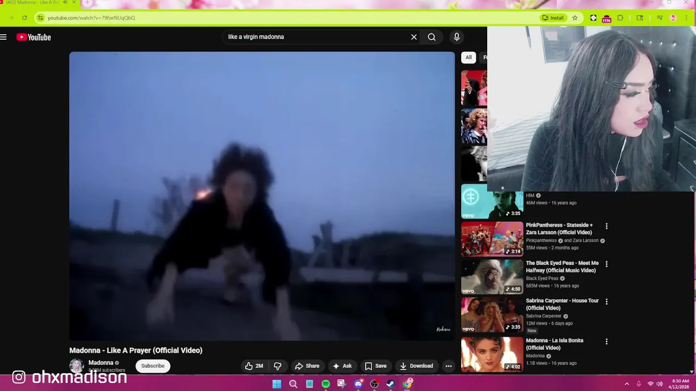Open the Sabrina Carpenter channel name
This screenshot has height=391, width=696.
pyautogui.click(x=544, y=316)
